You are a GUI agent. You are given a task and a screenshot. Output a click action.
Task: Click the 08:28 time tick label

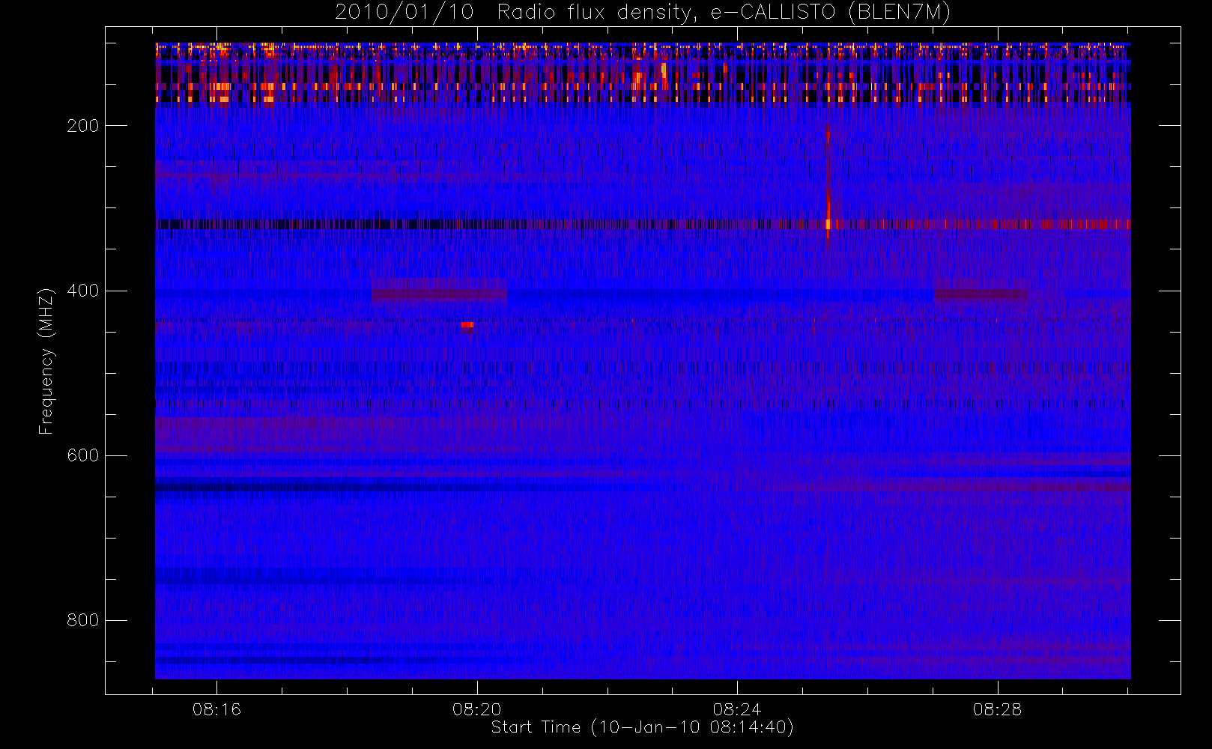coord(998,709)
